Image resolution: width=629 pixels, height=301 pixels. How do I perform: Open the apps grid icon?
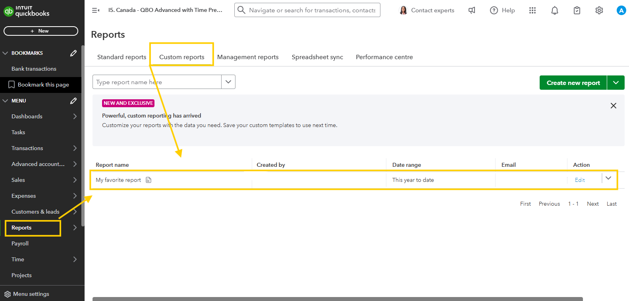coord(533,11)
